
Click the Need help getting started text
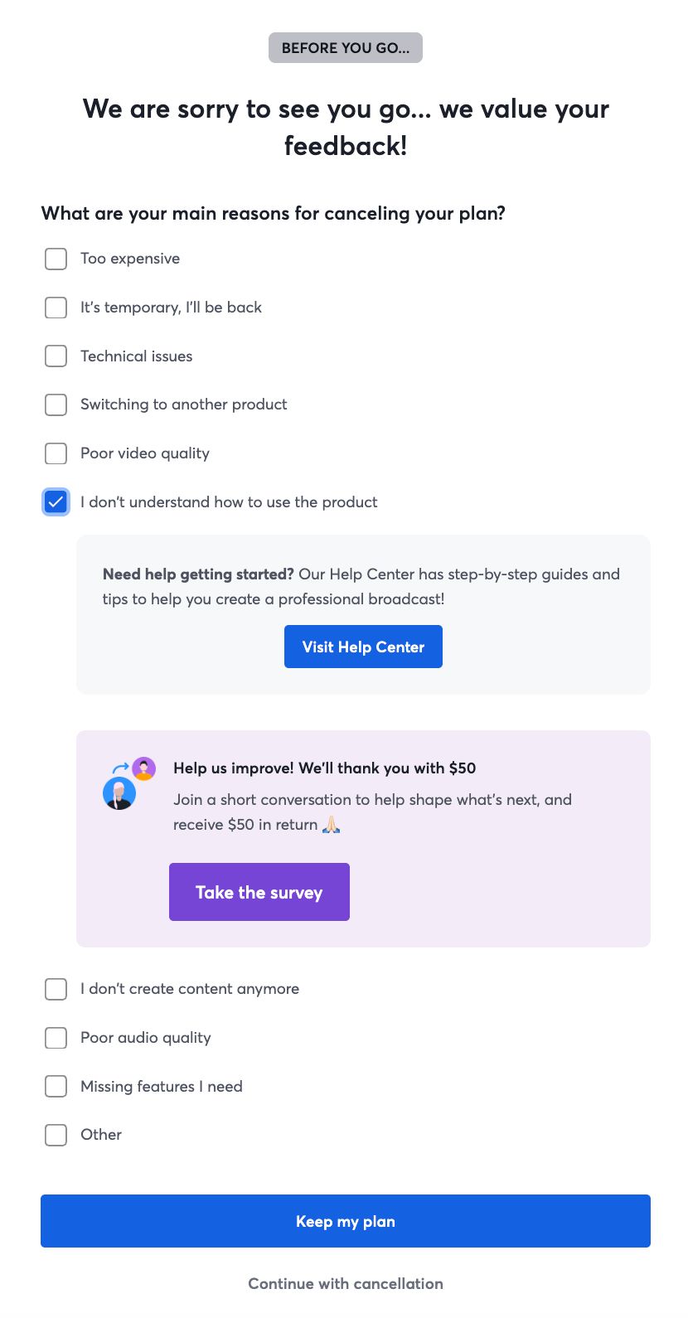pyautogui.click(x=198, y=574)
